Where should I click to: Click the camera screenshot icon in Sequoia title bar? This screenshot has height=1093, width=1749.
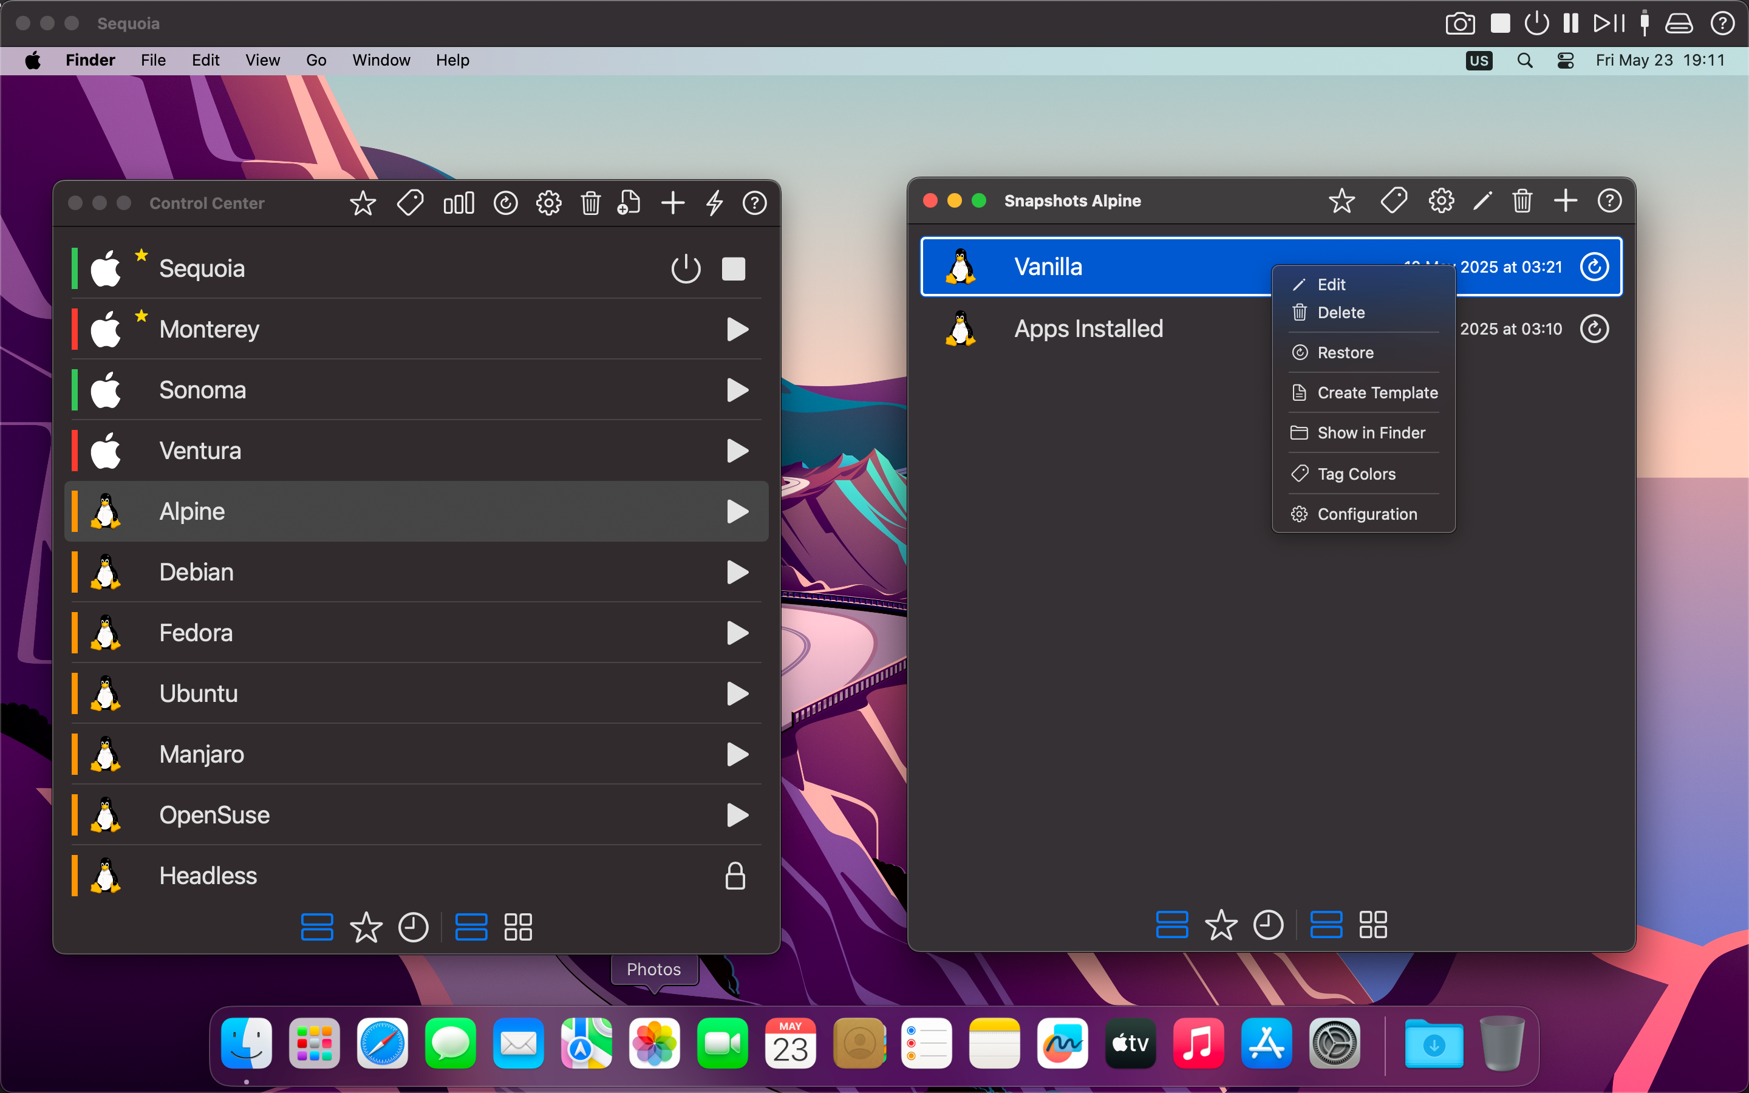coord(1459,23)
